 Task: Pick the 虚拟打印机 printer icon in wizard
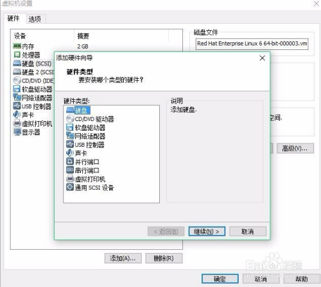tap(70, 179)
